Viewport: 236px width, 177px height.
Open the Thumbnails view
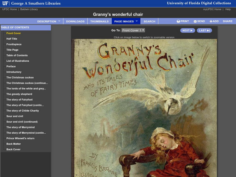click(x=100, y=21)
